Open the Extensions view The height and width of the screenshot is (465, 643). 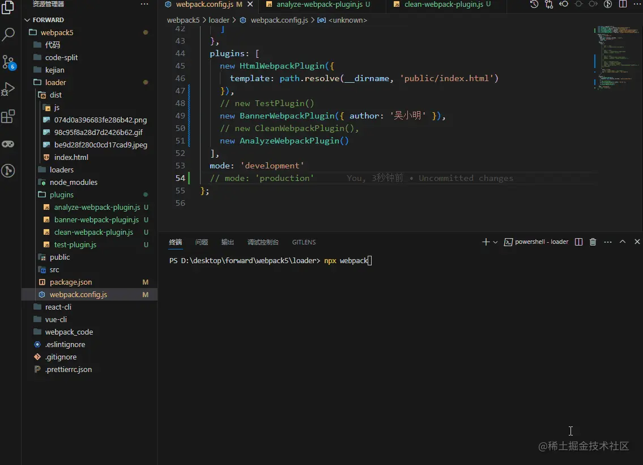coord(8,117)
